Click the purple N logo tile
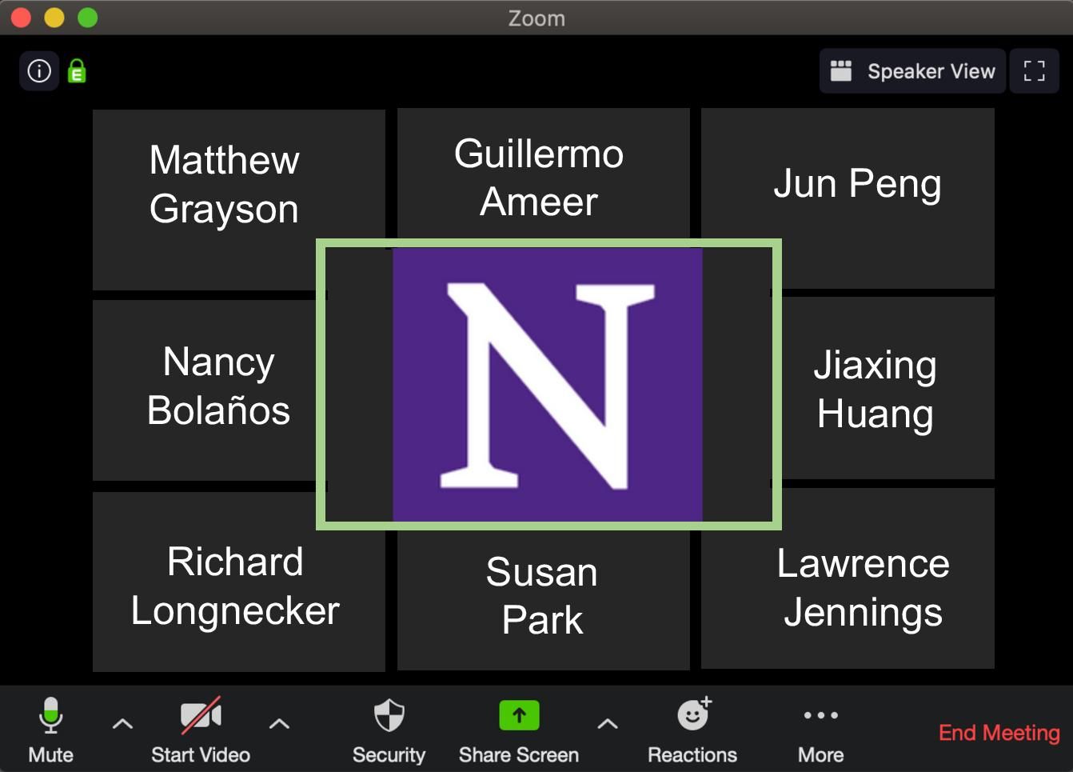The width and height of the screenshot is (1073, 772). point(548,385)
